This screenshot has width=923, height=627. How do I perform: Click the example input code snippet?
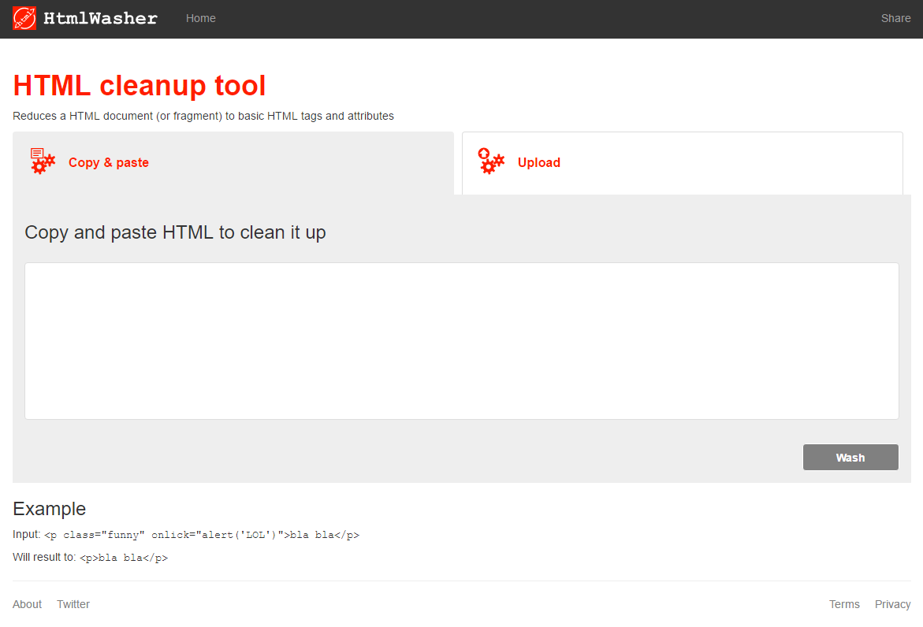pyautogui.click(x=202, y=536)
